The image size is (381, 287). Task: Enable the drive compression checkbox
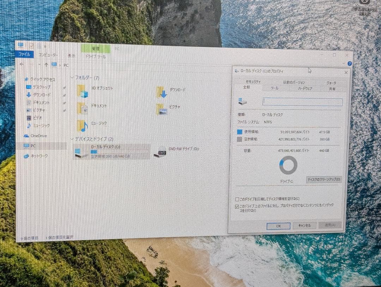238,198
